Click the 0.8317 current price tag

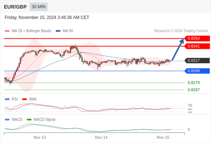click(197, 61)
